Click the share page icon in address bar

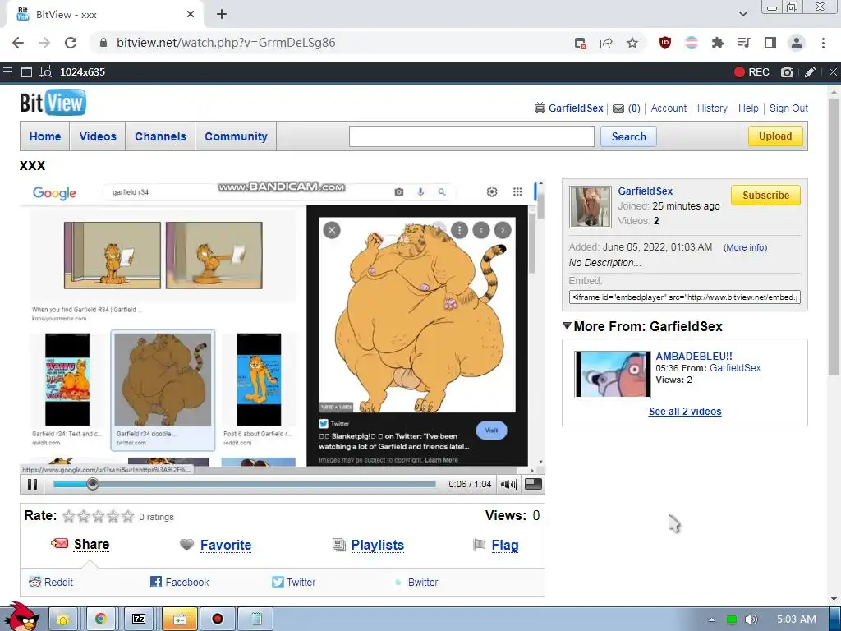click(606, 43)
